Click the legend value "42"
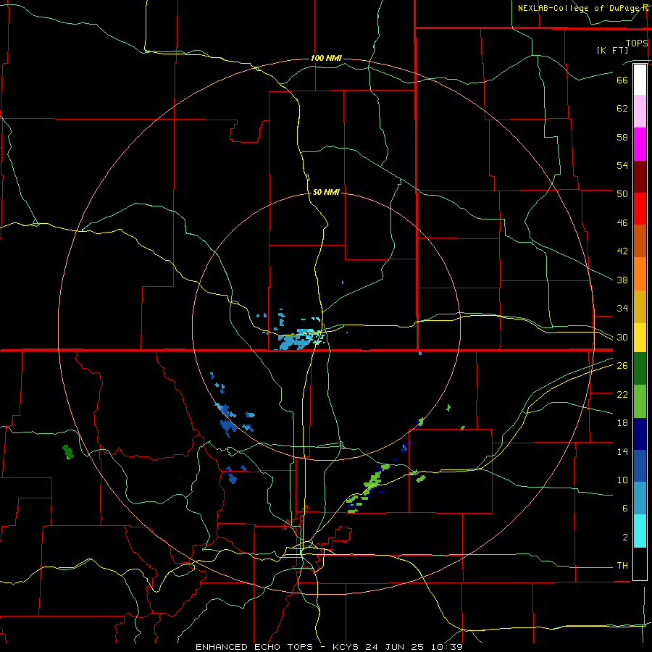 pos(622,251)
